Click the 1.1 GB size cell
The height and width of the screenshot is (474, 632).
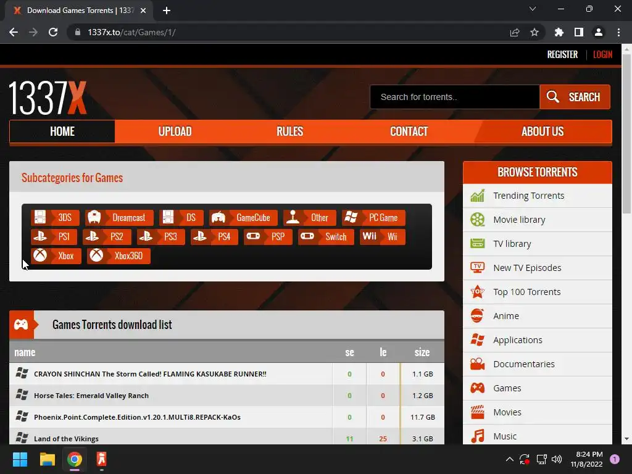pyautogui.click(x=422, y=374)
